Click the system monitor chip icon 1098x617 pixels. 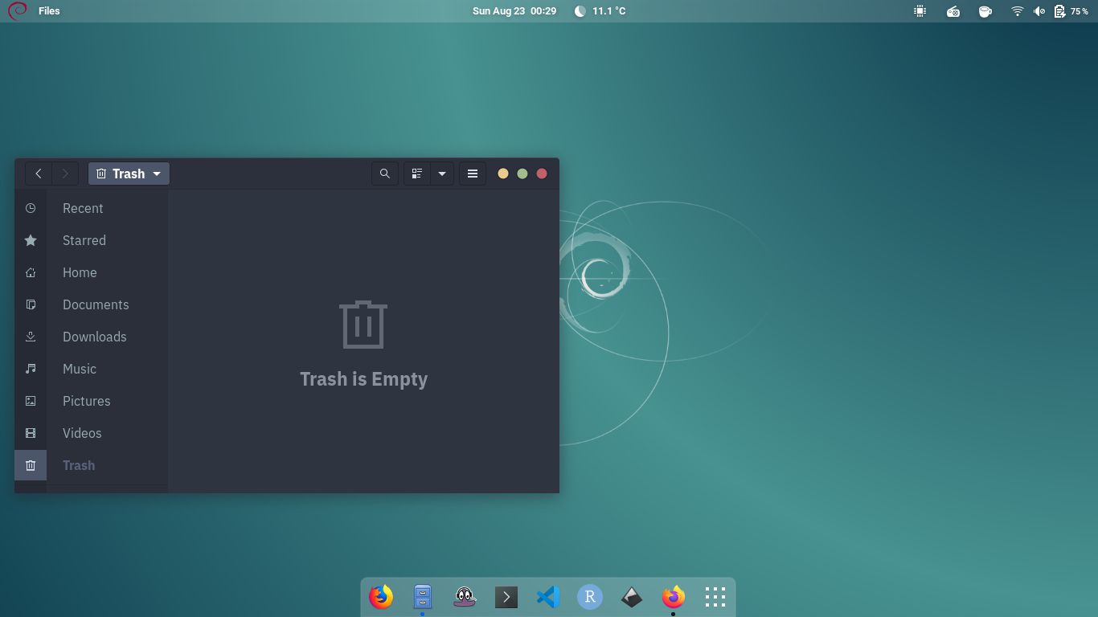tap(920, 10)
